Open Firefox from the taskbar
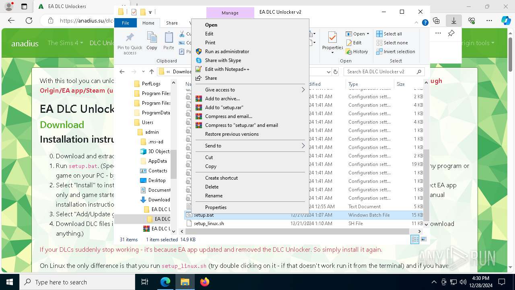The height and width of the screenshot is (290, 515). tap(204, 282)
